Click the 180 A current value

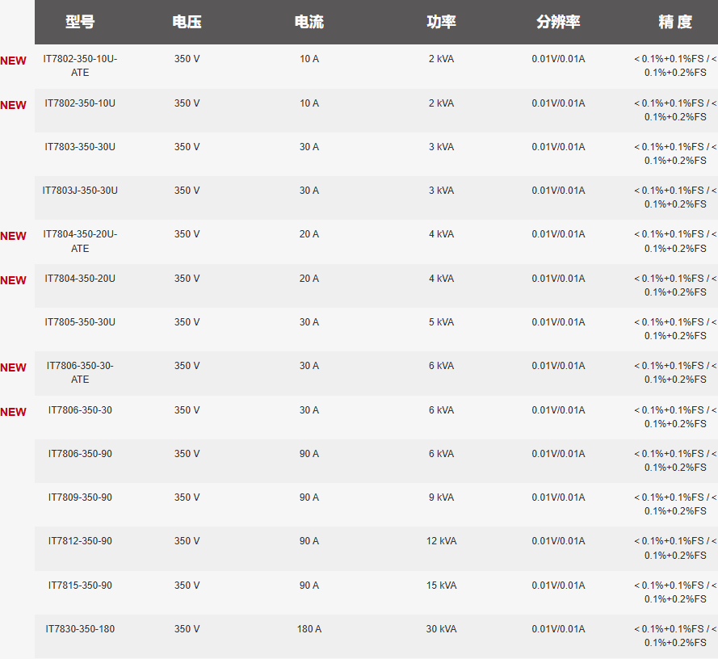click(309, 629)
